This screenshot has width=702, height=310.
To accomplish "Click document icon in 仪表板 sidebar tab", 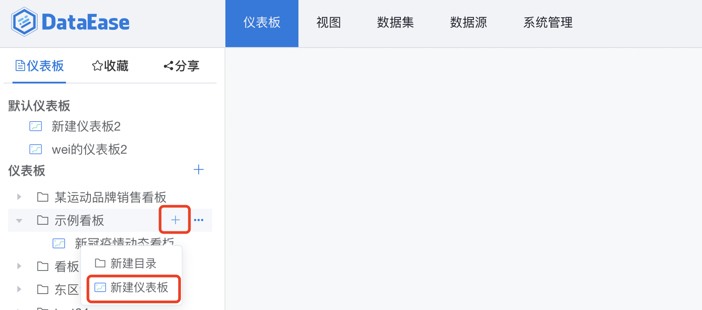I will [20, 66].
